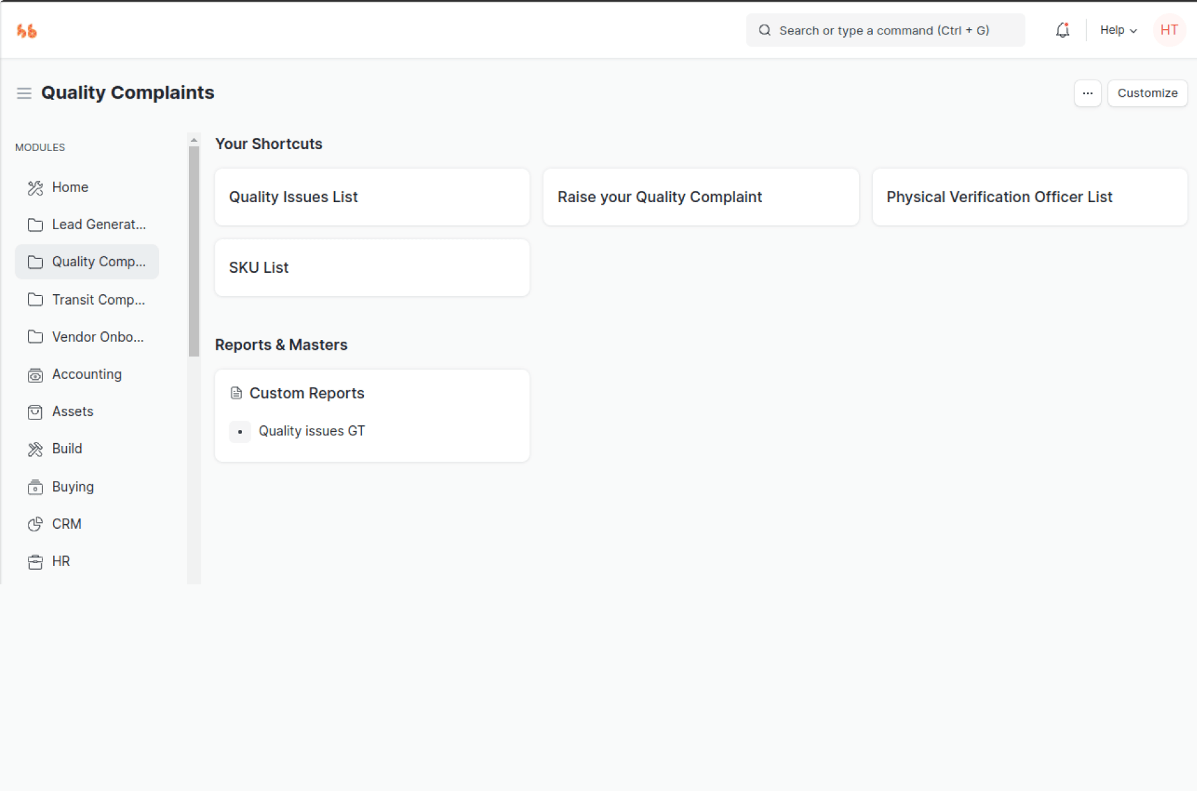The width and height of the screenshot is (1197, 799).
Task: Open the three-dot options menu
Action: pos(1088,93)
